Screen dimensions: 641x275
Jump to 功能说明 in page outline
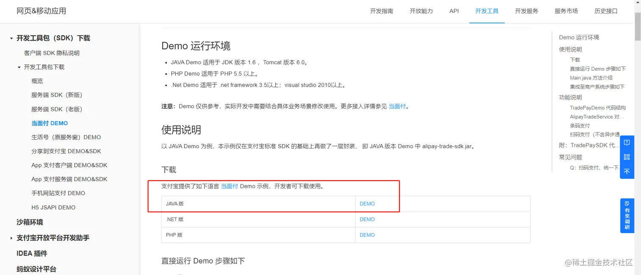[571, 97]
